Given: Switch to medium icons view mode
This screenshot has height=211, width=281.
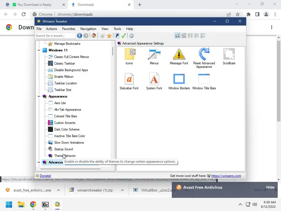Looking at the screenshot, I should (184, 35).
